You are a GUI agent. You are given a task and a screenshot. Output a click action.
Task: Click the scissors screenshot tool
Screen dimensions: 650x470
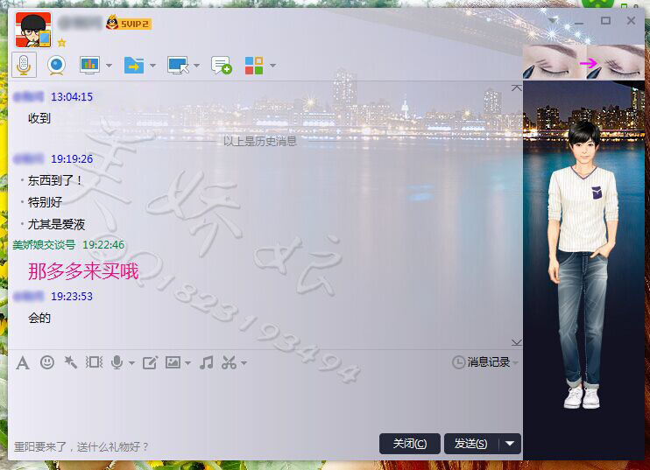point(230,362)
